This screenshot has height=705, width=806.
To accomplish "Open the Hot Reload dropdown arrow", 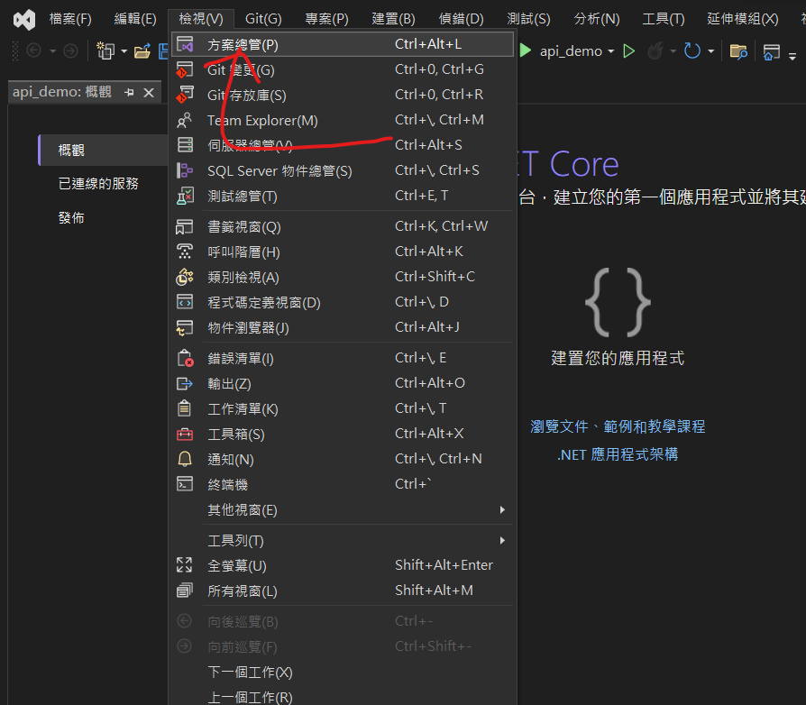I will [x=673, y=51].
